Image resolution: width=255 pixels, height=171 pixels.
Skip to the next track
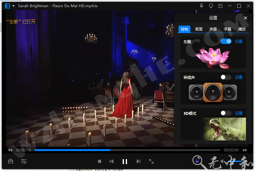point(139,161)
